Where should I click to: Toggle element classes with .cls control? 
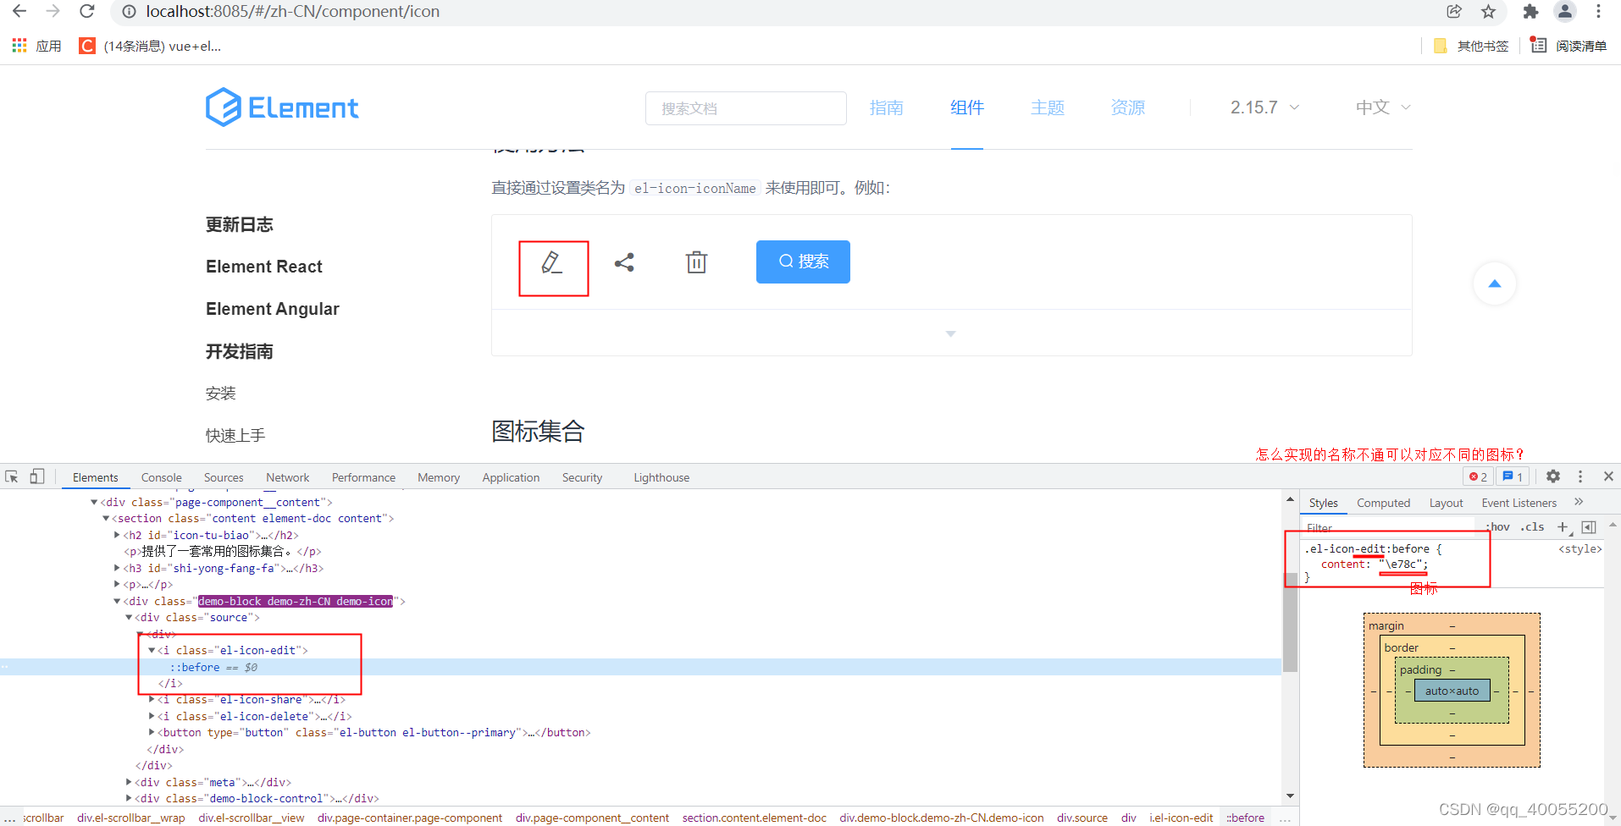pyautogui.click(x=1532, y=526)
